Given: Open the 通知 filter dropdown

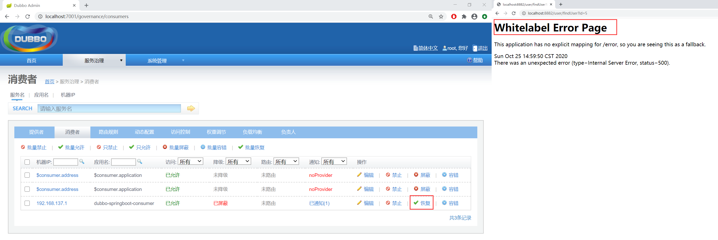Looking at the screenshot, I should click(x=334, y=162).
